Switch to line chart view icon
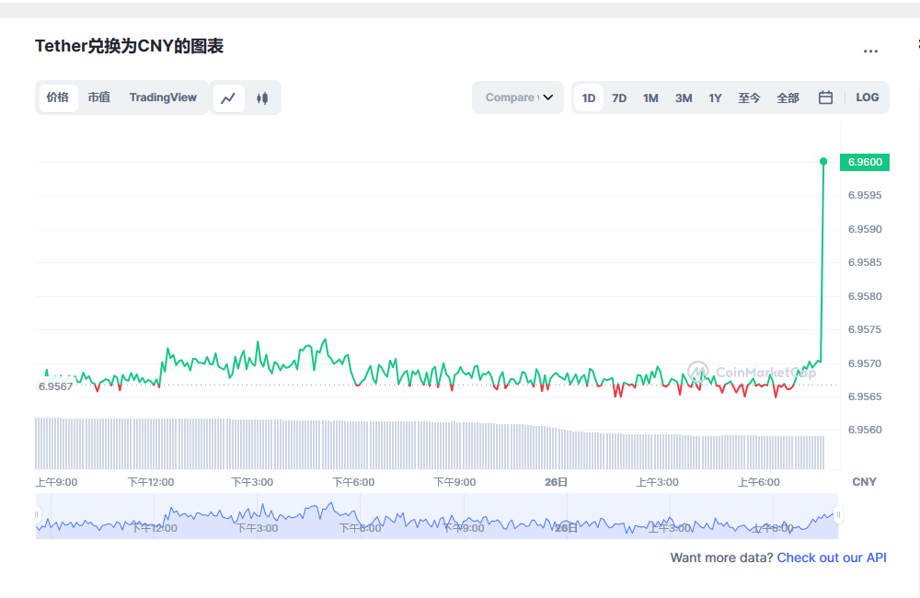The image size is (920, 598). 228,98
